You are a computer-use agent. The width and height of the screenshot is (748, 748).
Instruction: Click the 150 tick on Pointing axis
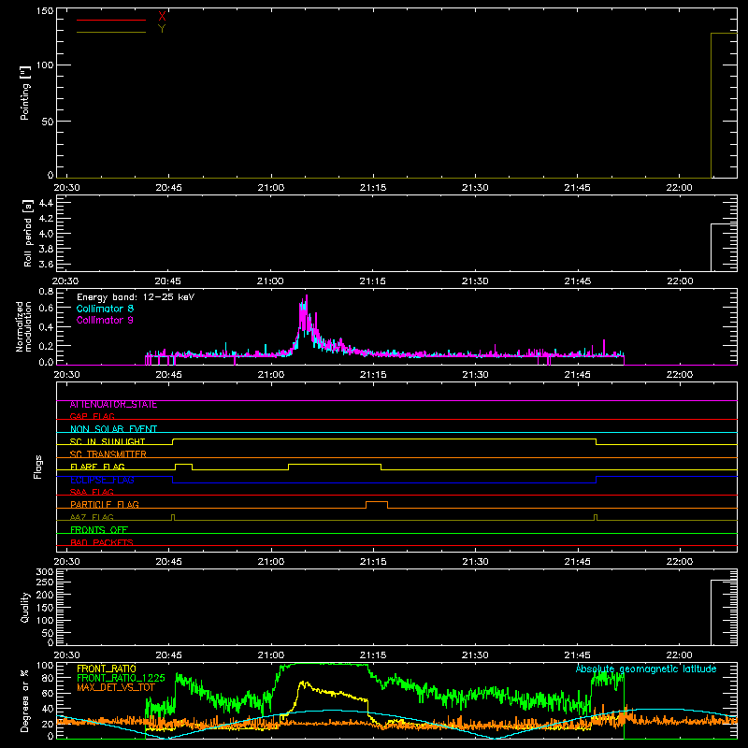(45, 11)
